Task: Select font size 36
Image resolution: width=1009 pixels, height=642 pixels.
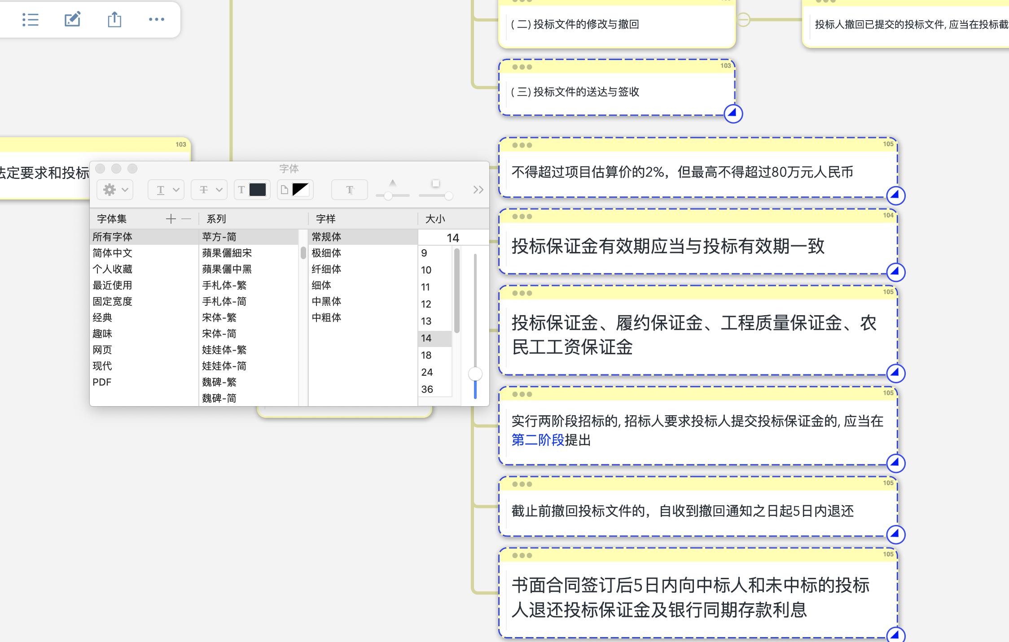Action: pos(434,389)
